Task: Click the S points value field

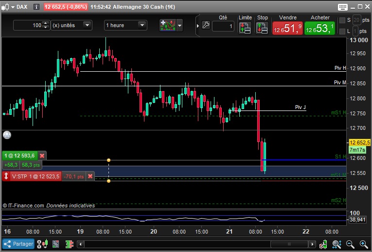Action: click(x=356, y=20)
